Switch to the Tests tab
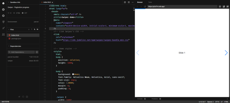Image resolution: width=230 pixels, height=103 pixels. (x=150, y=2)
